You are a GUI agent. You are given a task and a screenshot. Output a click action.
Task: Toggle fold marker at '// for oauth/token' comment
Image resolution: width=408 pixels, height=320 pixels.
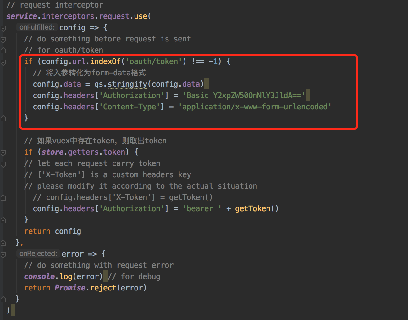[3, 50]
